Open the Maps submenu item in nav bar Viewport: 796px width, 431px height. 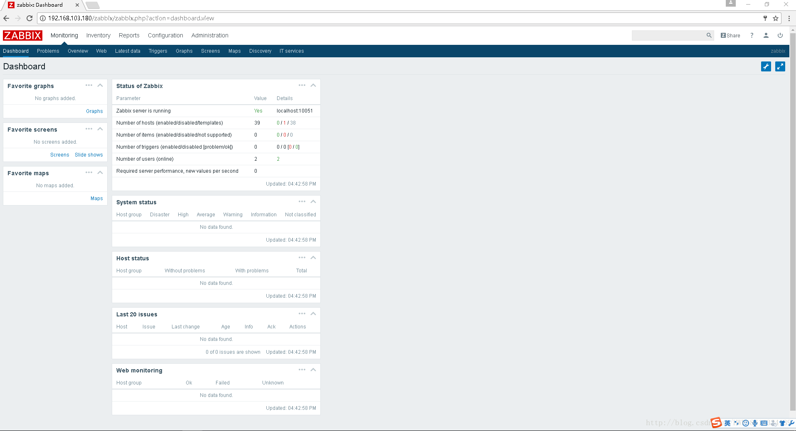click(x=235, y=51)
